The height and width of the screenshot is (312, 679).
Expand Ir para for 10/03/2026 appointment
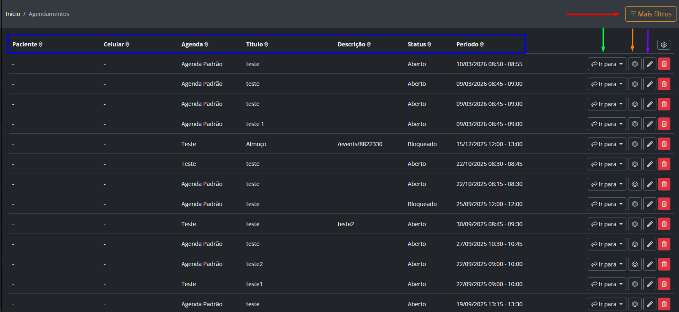[x=607, y=64]
